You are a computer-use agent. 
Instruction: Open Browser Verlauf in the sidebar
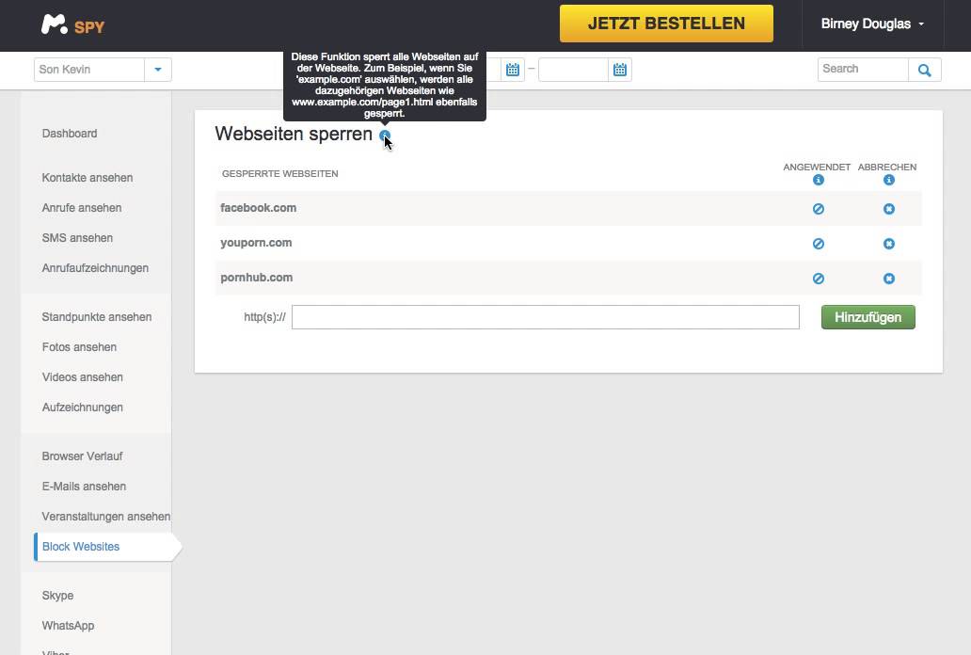click(x=83, y=456)
